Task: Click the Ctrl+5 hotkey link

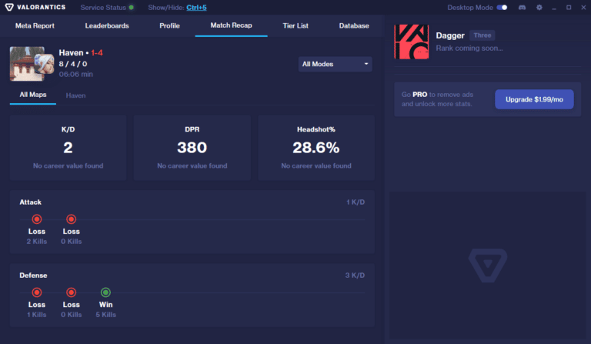Action: tap(196, 8)
